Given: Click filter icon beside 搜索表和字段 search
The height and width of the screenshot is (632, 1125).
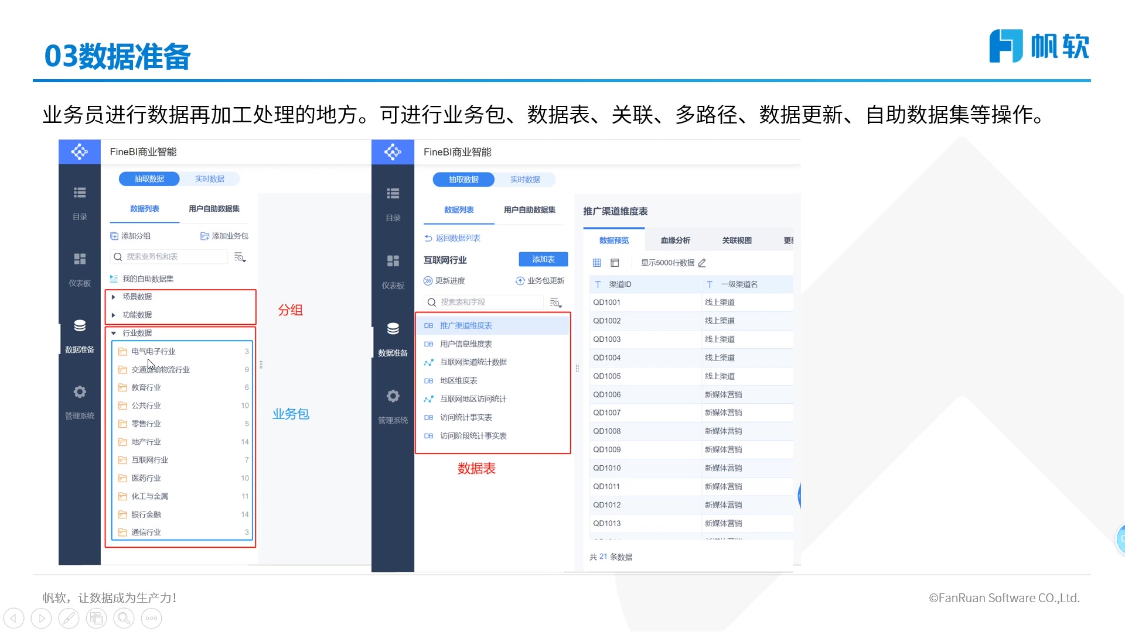Looking at the screenshot, I should [555, 303].
